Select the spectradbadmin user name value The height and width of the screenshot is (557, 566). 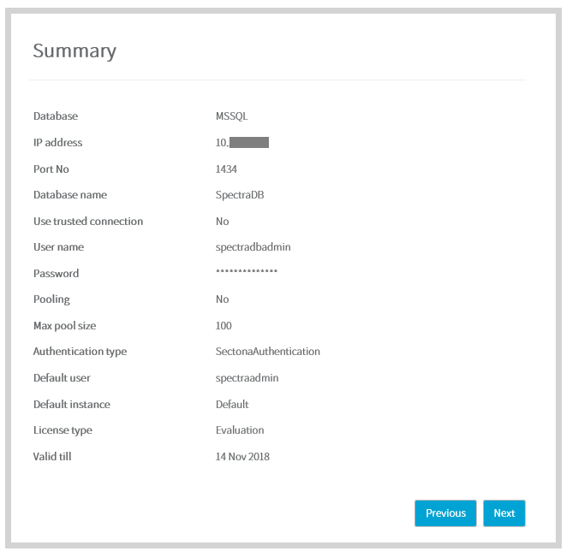coord(253,247)
